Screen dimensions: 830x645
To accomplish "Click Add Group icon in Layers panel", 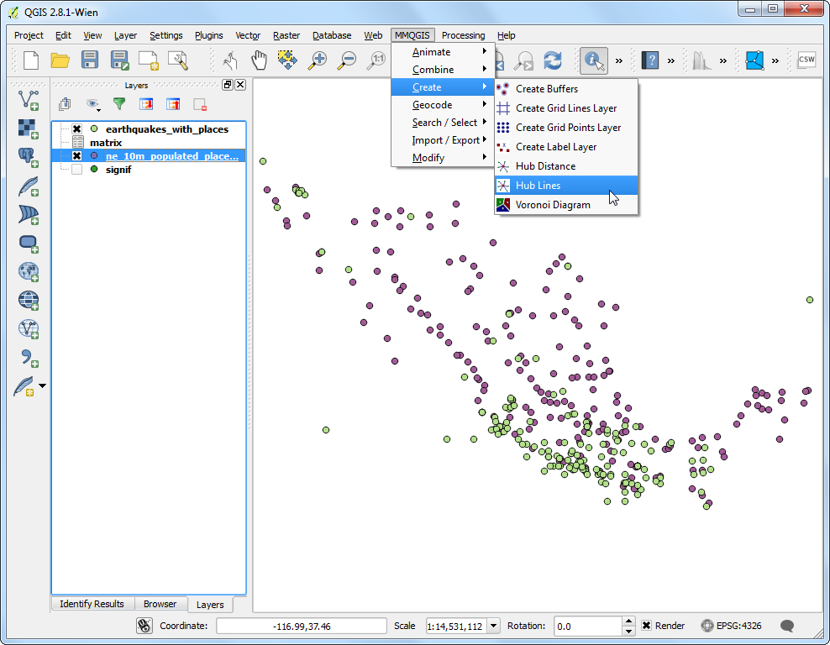I will pyautogui.click(x=65, y=104).
